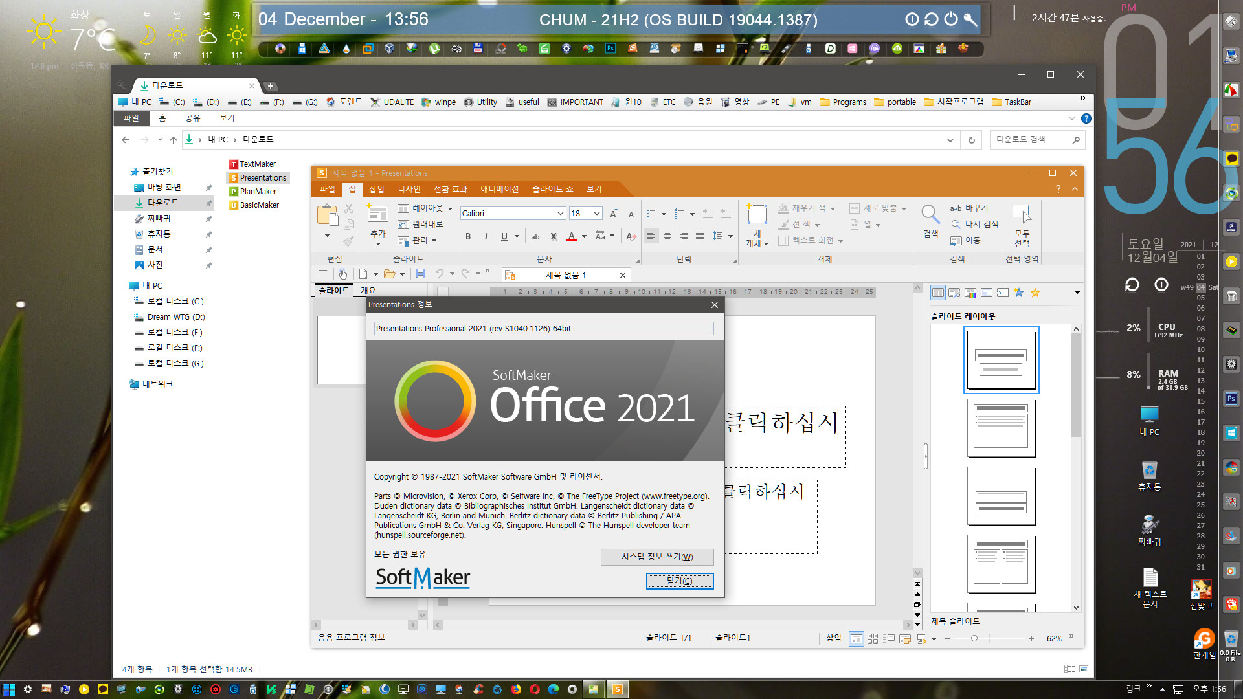The height and width of the screenshot is (699, 1243).
Task: Click Bold in the character group
Action: click(x=468, y=237)
